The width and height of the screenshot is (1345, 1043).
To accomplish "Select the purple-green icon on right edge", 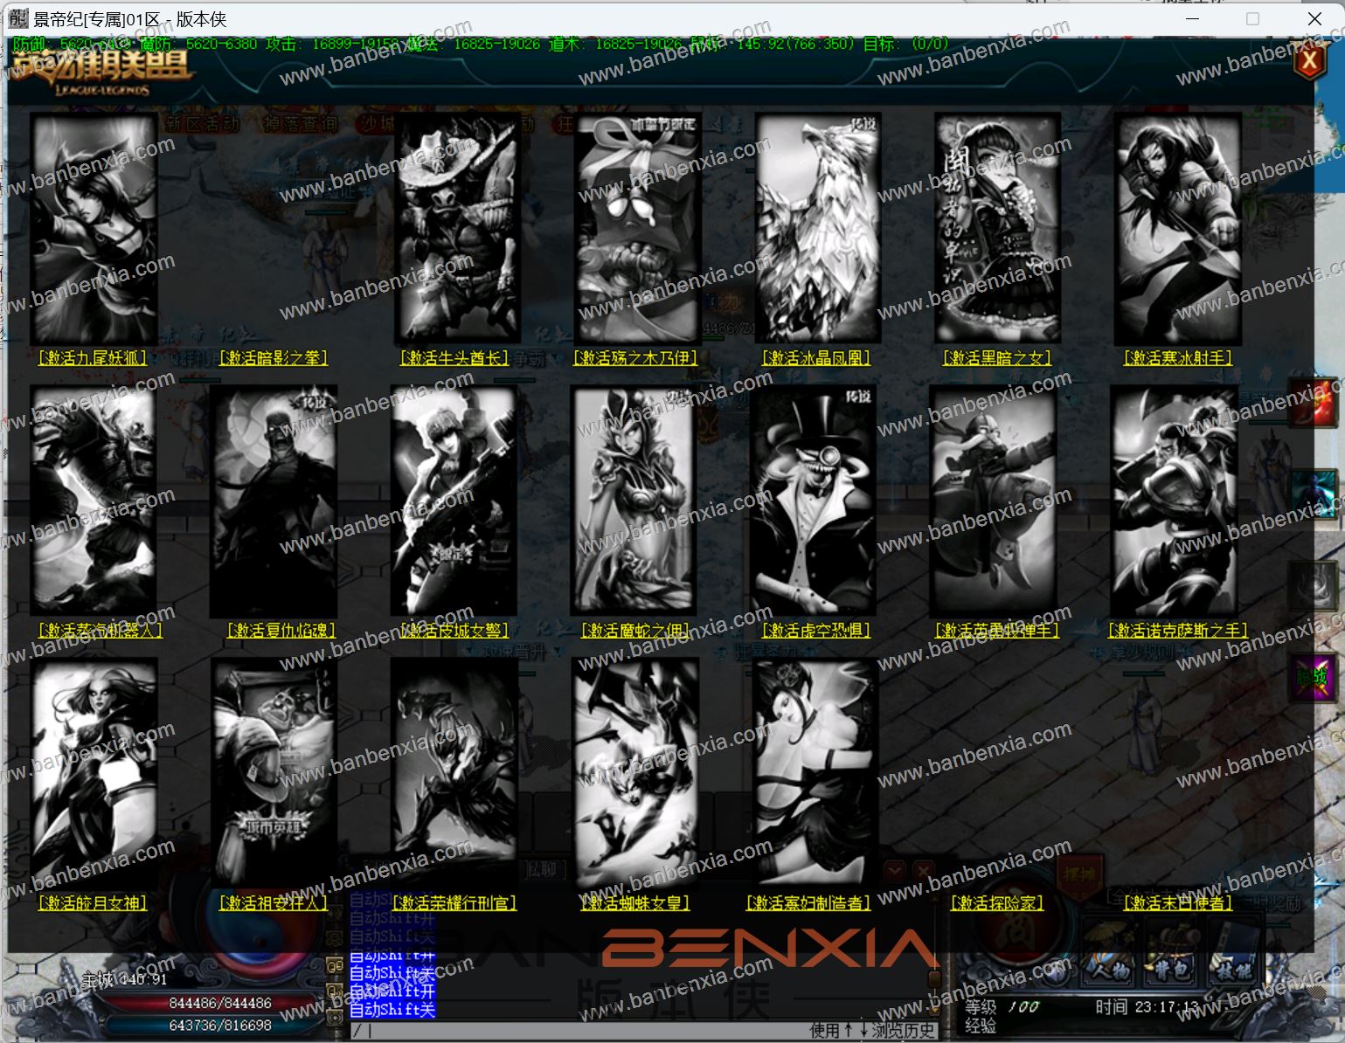I will coord(1313,677).
